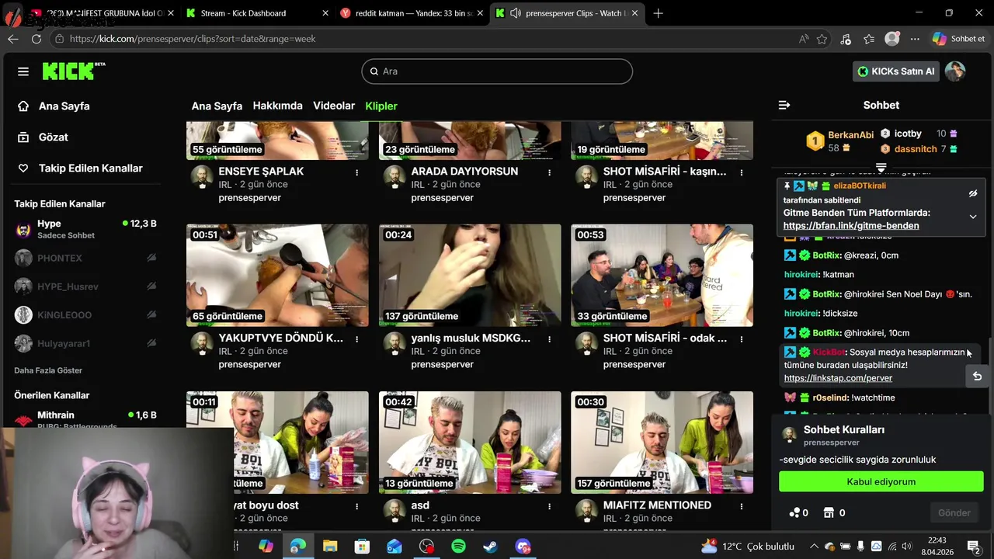Switch to the Hakkımda tab
The height and width of the screenshot is (559, 994).
[277, 106]
